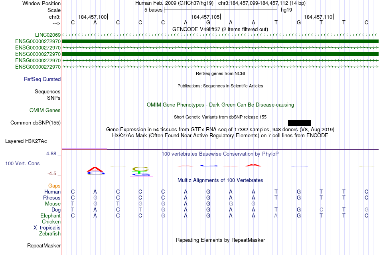Click the LINC02069 intron arrow line

220,35
